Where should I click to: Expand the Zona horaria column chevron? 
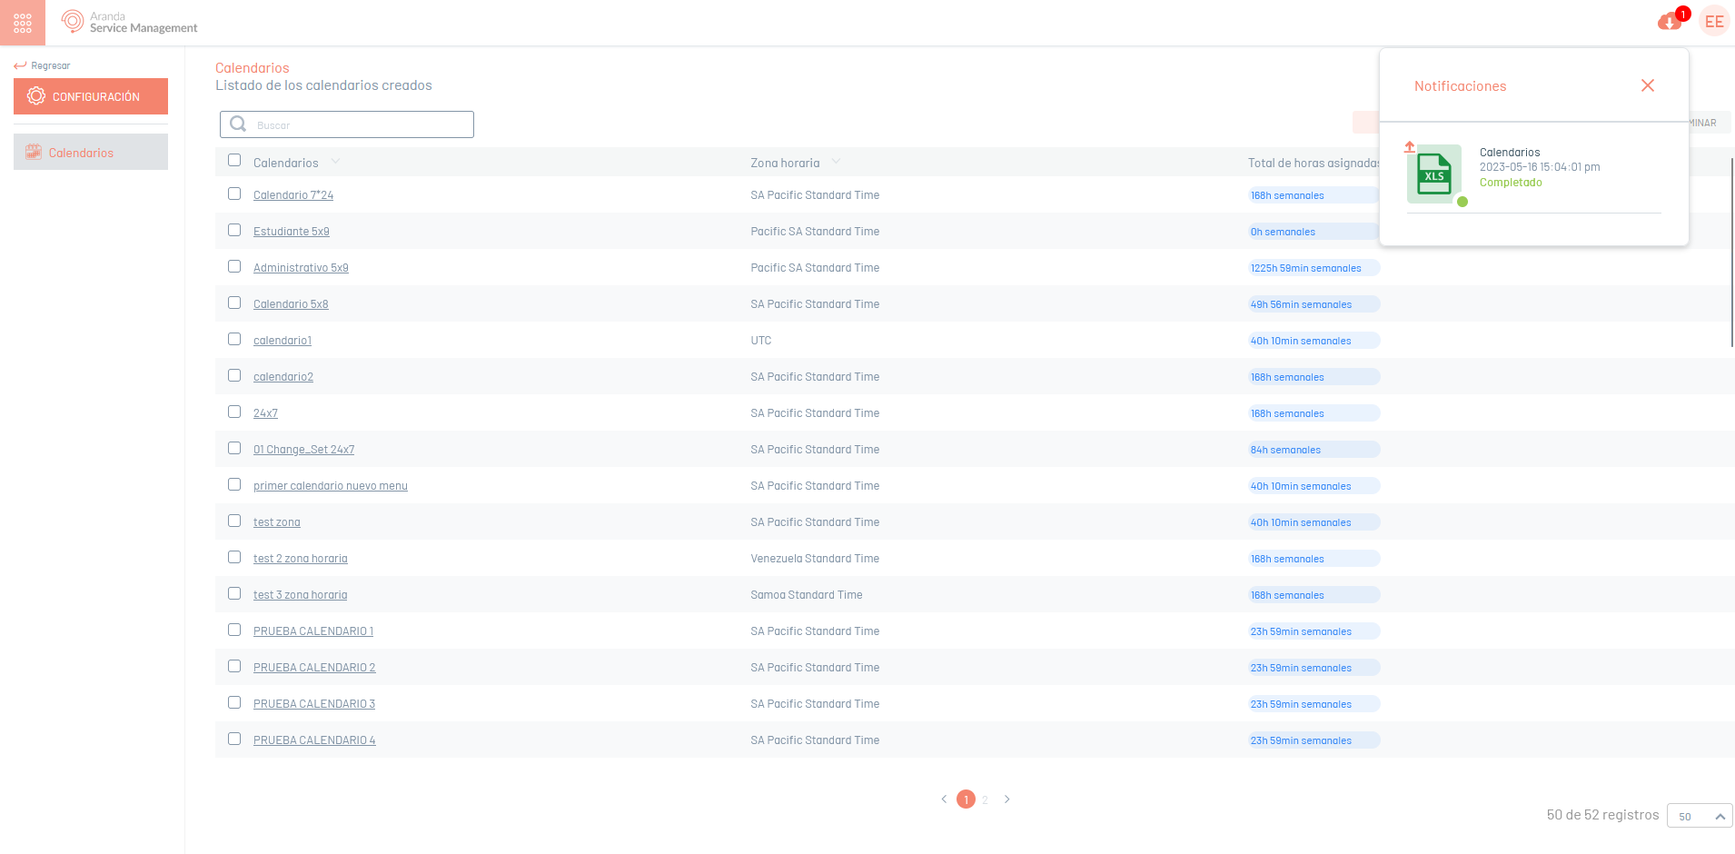point(836,162)
